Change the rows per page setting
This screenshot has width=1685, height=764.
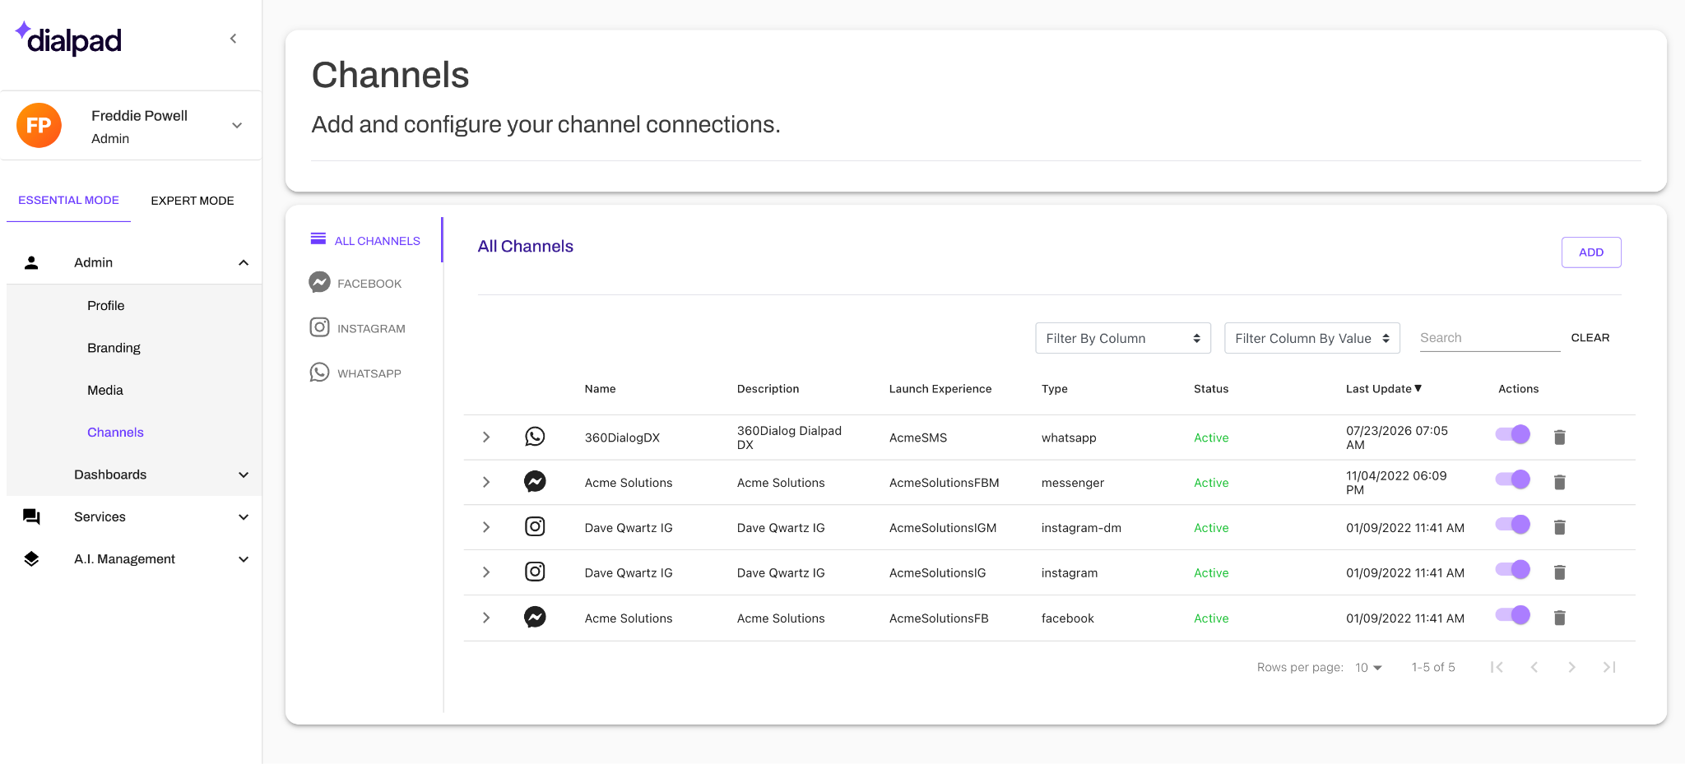pos(1369,668)
